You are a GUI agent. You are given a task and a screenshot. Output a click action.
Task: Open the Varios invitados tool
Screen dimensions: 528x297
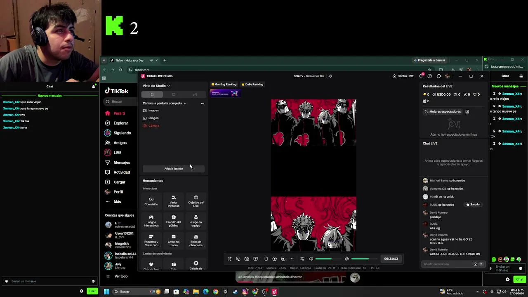[x=174, y=201]
